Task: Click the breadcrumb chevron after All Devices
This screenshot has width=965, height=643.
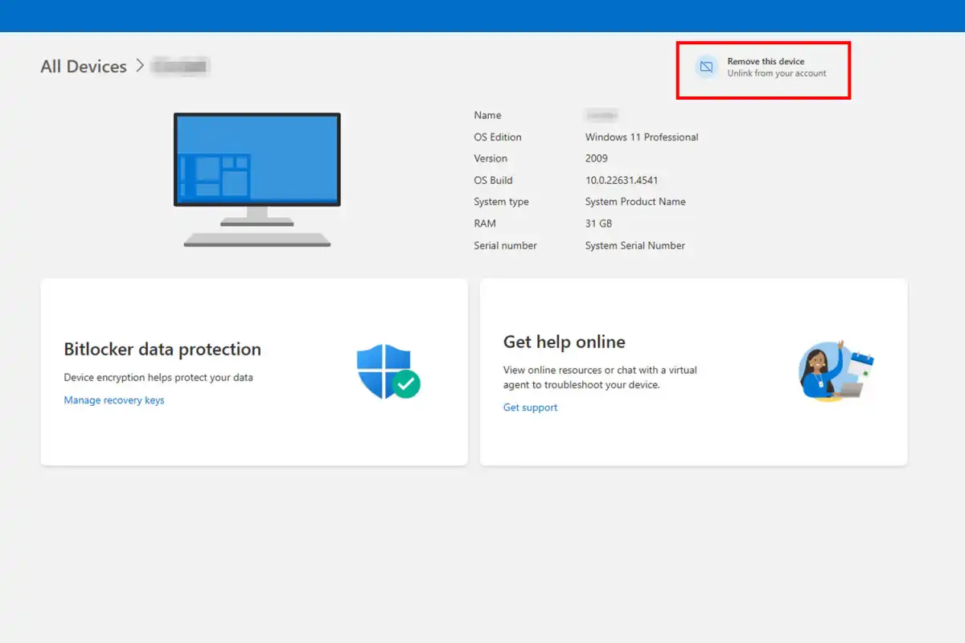Action: click(x=139, y=66)
